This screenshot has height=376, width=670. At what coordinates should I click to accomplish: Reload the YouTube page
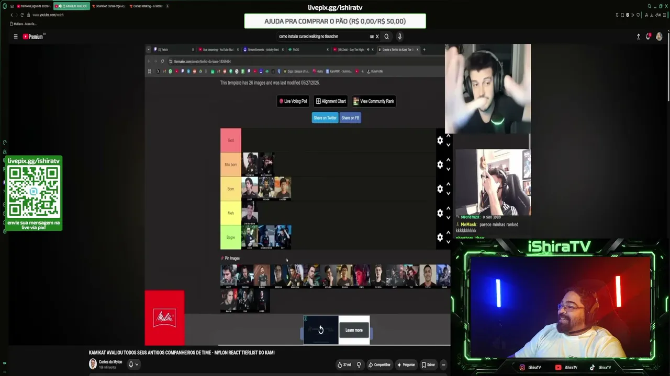pos(21,15)
